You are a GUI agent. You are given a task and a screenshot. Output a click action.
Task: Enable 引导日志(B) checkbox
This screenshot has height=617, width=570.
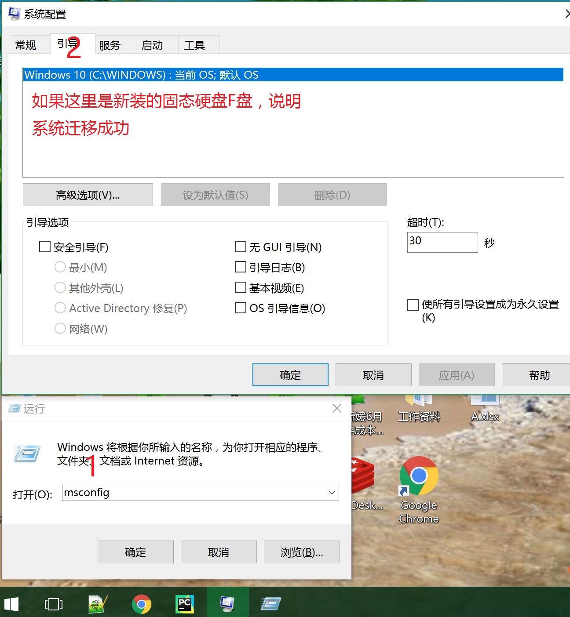click(240, 267)
